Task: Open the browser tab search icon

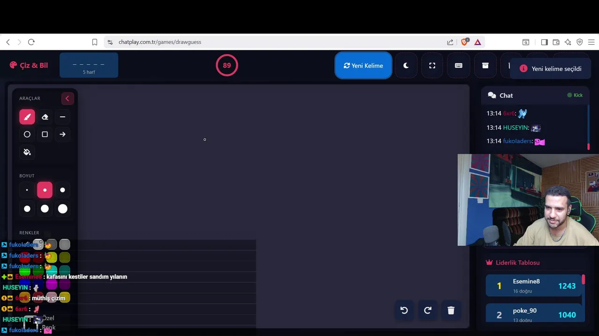Action: [x=526, y=42]
